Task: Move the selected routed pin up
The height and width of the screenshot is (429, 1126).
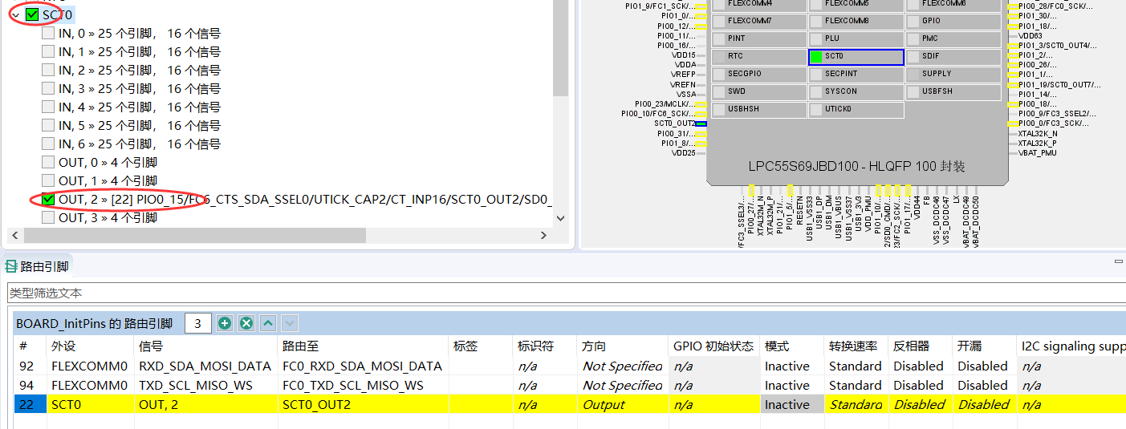Action: (268, 323)
